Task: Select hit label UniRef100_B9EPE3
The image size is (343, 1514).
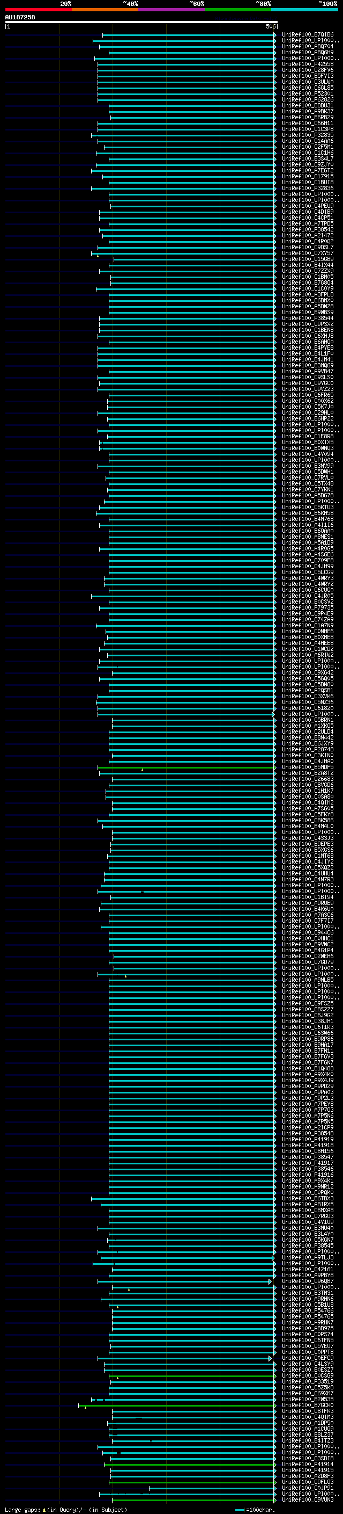Action: pyautogui.click(x=308, y=844)
